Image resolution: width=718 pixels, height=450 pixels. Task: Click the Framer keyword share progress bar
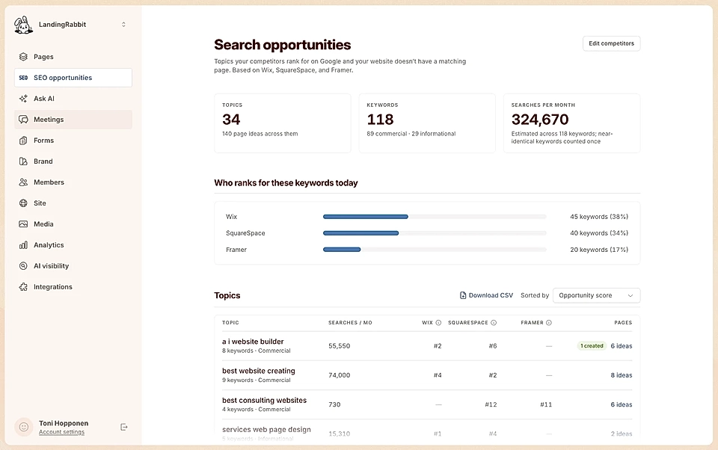[x=435, y=250]
